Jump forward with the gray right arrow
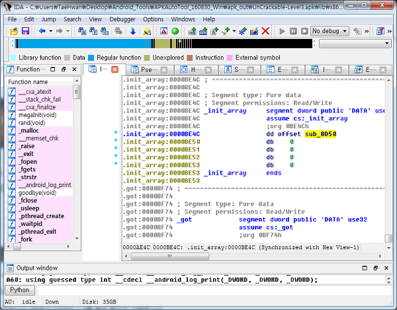 click(x=60, y=31)
